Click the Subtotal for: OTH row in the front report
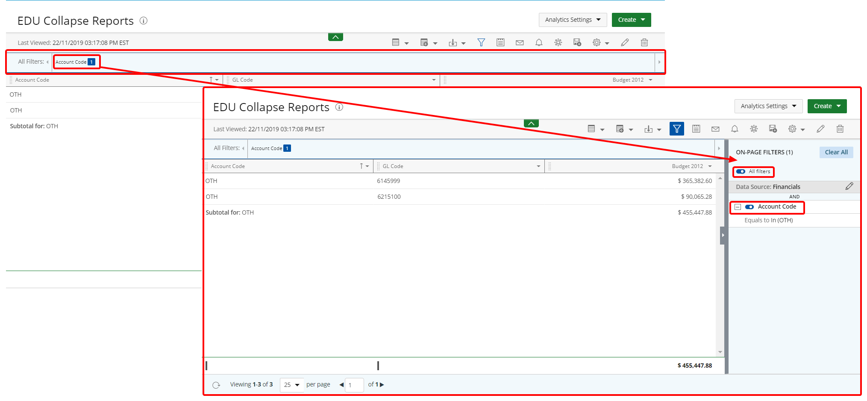The image size is (867, 401). 460,212
